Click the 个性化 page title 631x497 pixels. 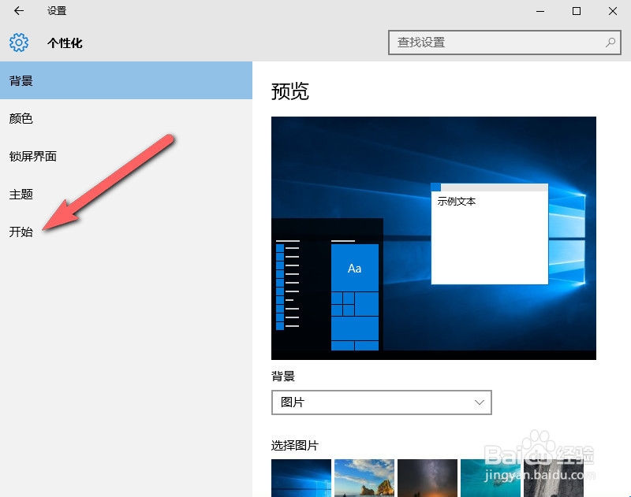65,43
